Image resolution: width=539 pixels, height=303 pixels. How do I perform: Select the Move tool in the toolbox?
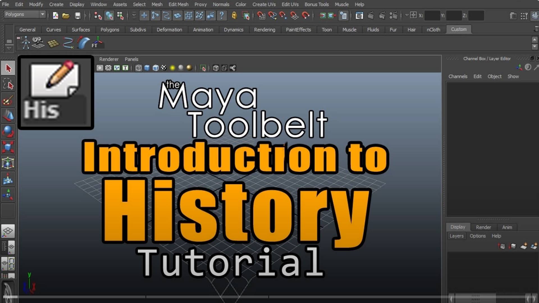(x=8, y=116)
